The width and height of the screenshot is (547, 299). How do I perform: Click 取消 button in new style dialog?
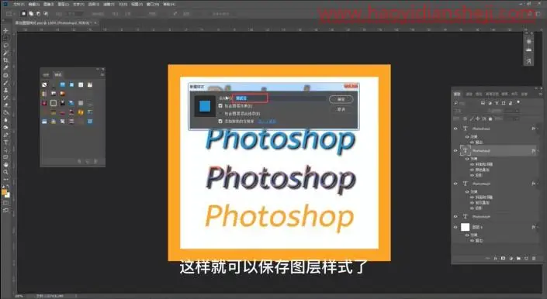coord(341,109)
